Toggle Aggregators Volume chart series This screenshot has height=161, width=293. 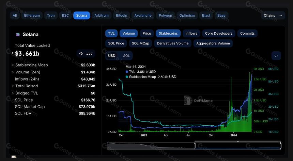click(213, 43)
